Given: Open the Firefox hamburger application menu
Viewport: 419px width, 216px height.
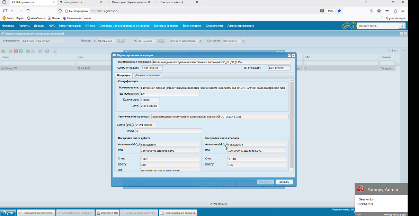Looking at the screenshot, I should tap(403, 11).
